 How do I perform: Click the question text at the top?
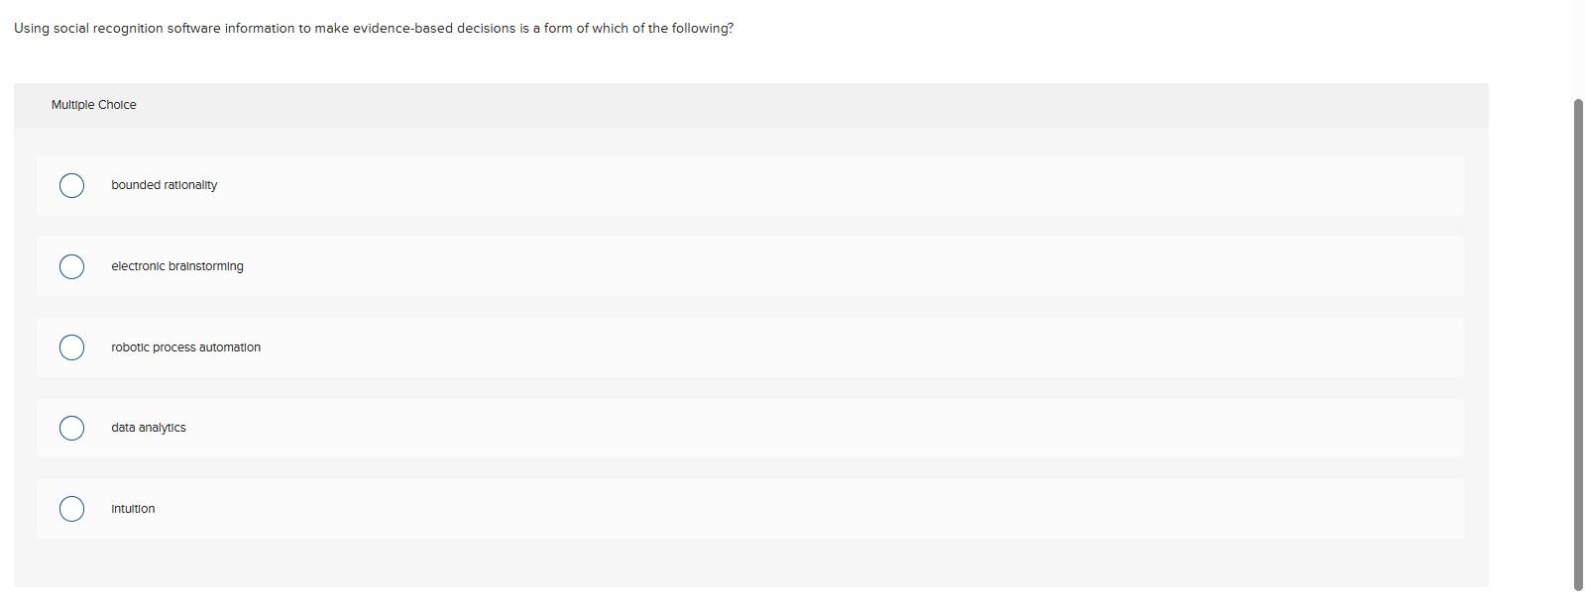click(x=373, y=28)
